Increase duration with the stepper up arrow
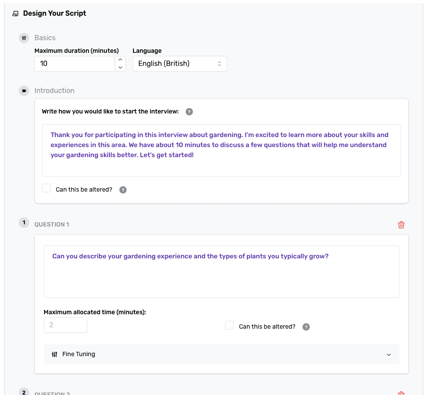 (x=120, y=60)
